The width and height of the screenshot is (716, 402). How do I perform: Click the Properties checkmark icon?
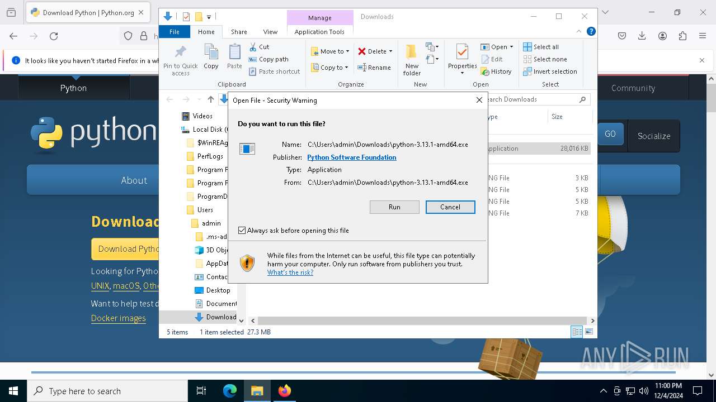click(x=462, y=52)
